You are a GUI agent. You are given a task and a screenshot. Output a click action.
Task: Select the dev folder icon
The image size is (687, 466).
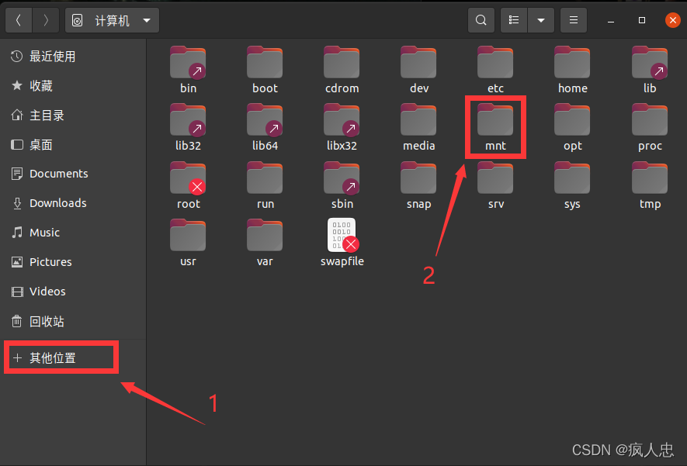point(418,63)
